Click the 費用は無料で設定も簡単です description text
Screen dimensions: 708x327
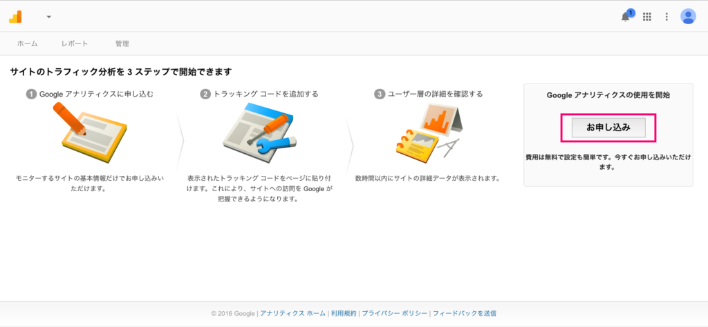coord(608,162)
